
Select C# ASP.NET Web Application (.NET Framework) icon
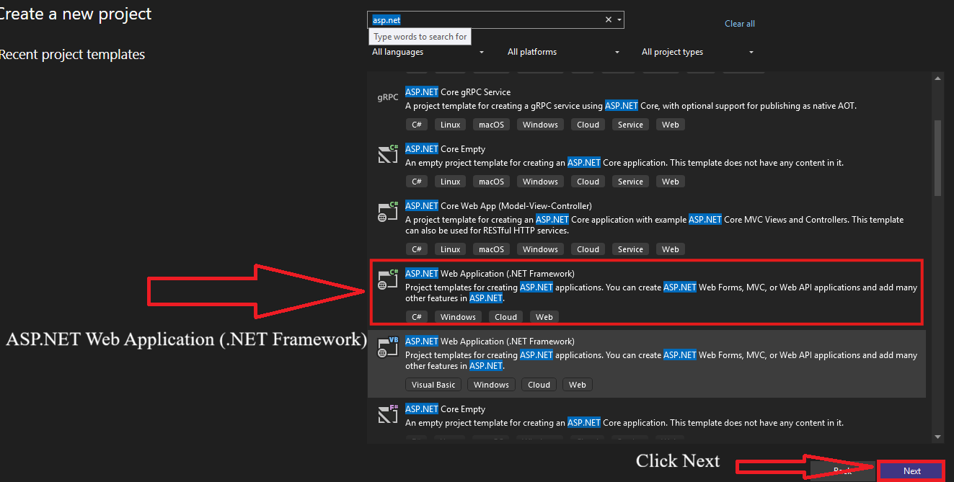(388, 279)
